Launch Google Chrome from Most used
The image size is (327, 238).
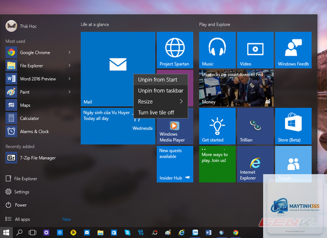pyautogui.click(x=35, y=53)
